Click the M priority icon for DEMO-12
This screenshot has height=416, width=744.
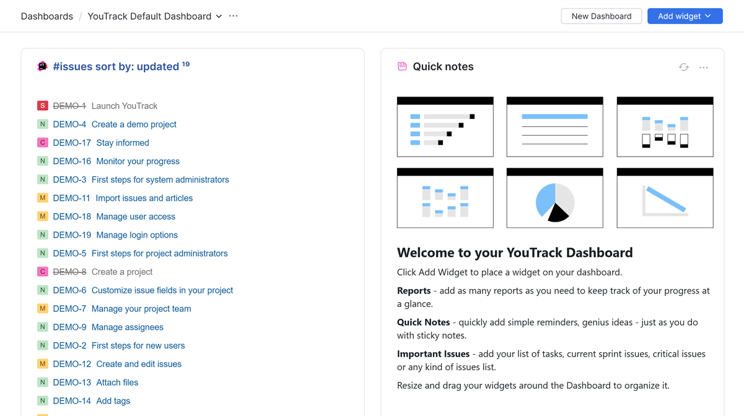click(42, 364)
